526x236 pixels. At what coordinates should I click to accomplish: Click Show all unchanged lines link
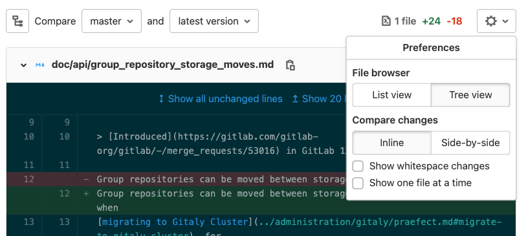(225, 98)
